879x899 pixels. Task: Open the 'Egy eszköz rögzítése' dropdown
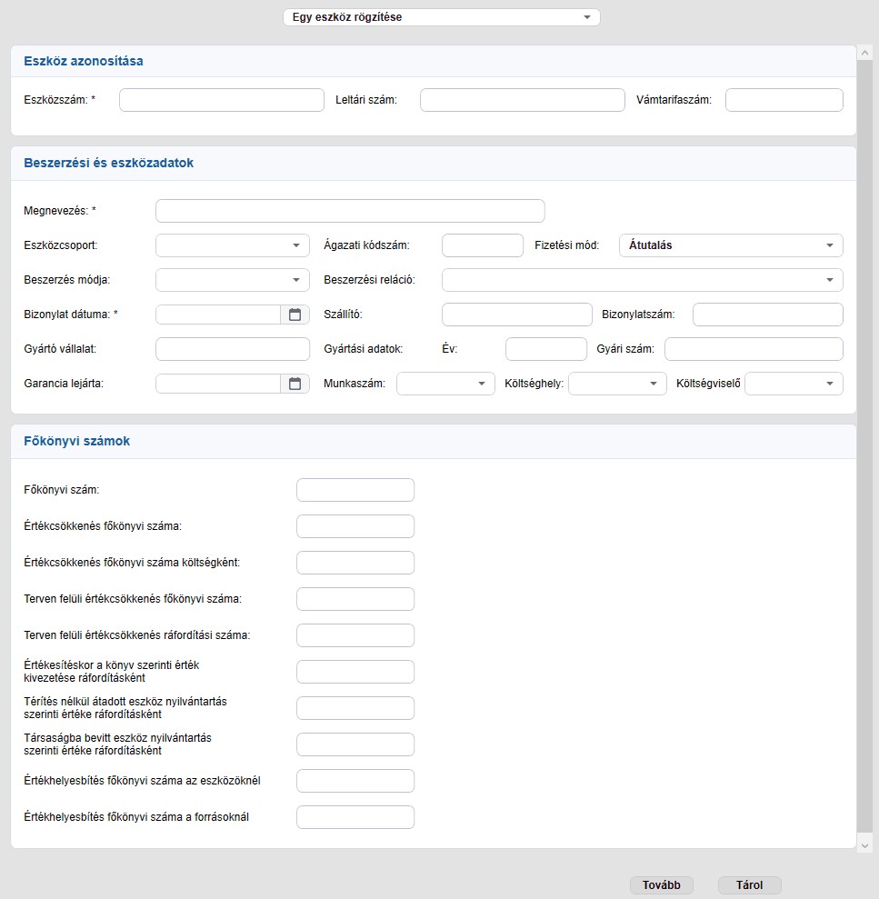[442, 17]
